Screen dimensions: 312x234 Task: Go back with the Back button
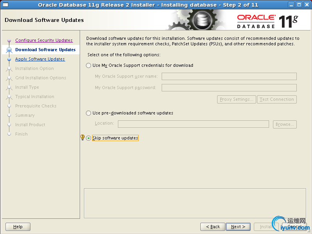(x=213, y=227)
